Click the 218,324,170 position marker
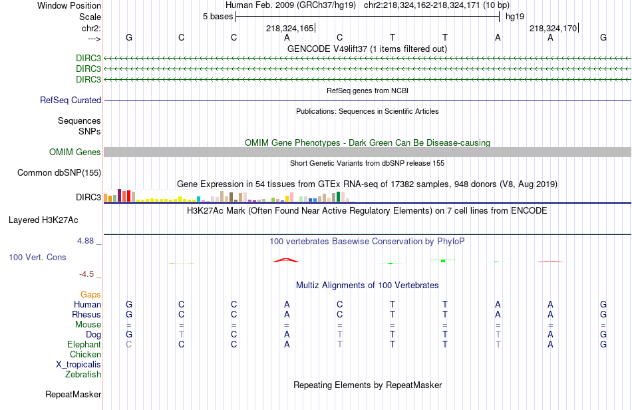632x410 pixels. coord(553,28)
